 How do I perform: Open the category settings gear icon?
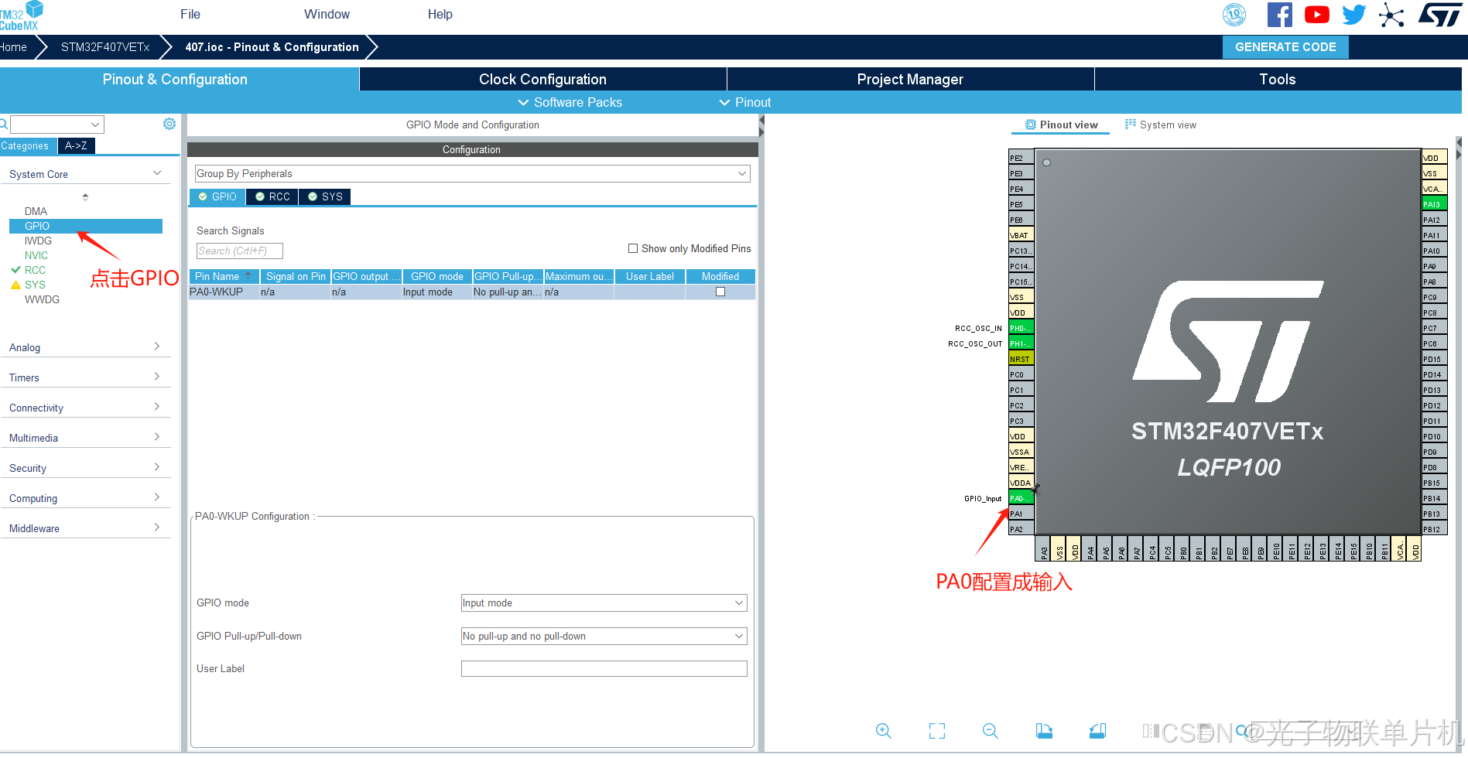(x=169, y=124)
